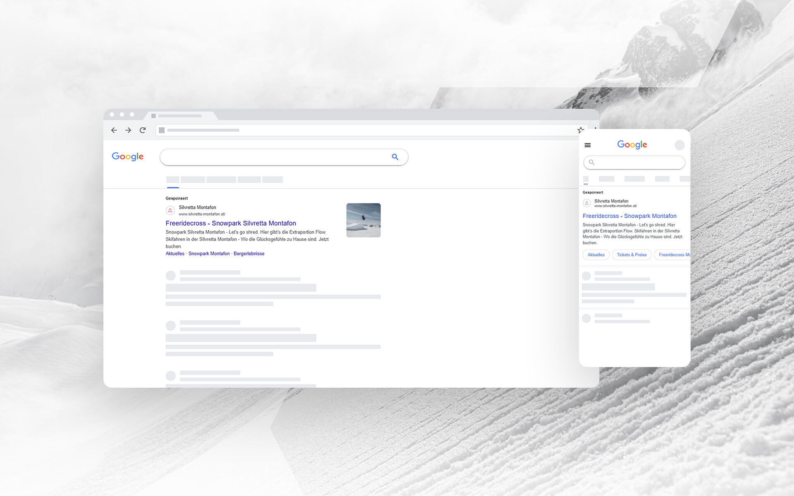Click the Google profile avatar circle on mobile
794x496 pixels.
point(679,145)
